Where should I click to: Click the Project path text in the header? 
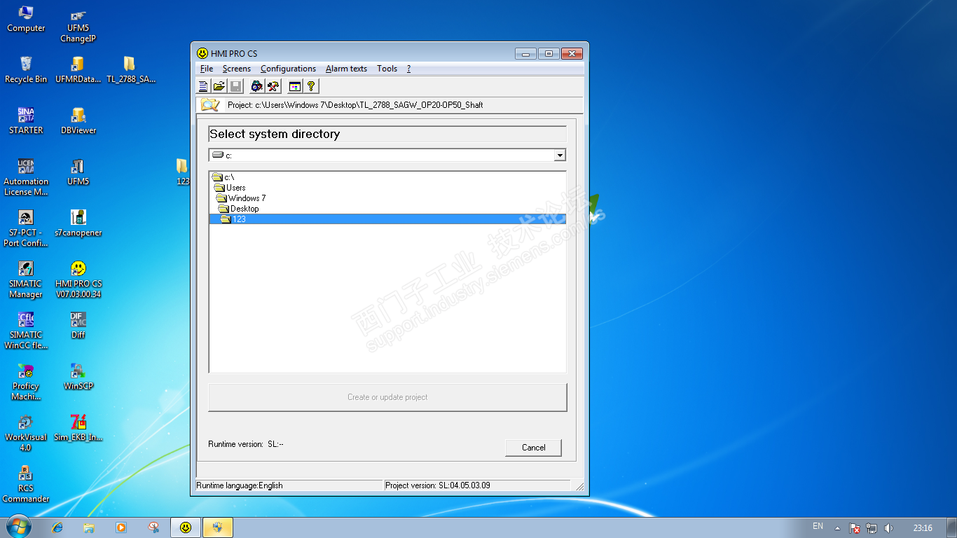355,105
